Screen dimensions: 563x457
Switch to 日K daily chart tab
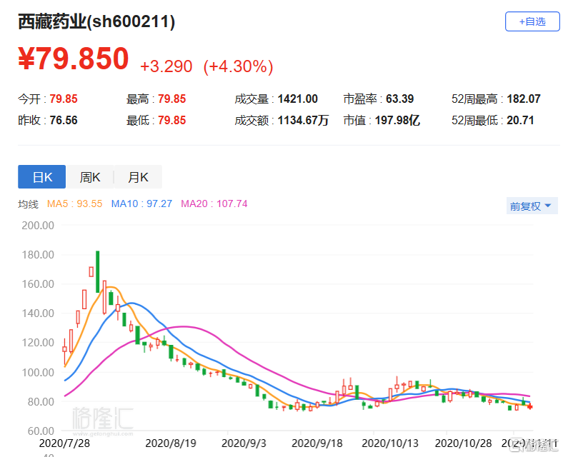point(41,177)
